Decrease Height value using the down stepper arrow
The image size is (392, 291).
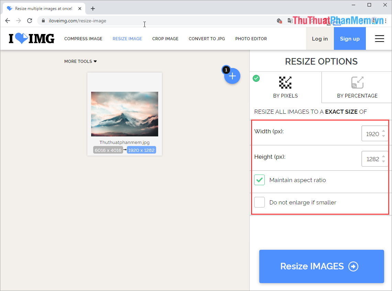coord(383,161)
